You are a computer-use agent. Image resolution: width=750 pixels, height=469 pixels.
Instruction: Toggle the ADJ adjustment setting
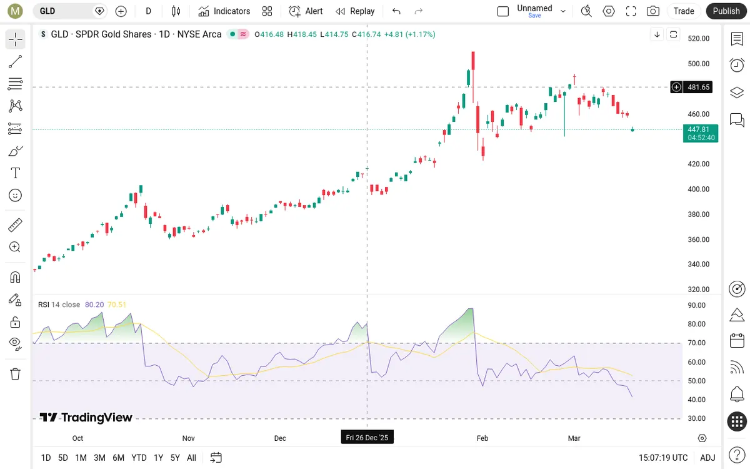(707, 458)
